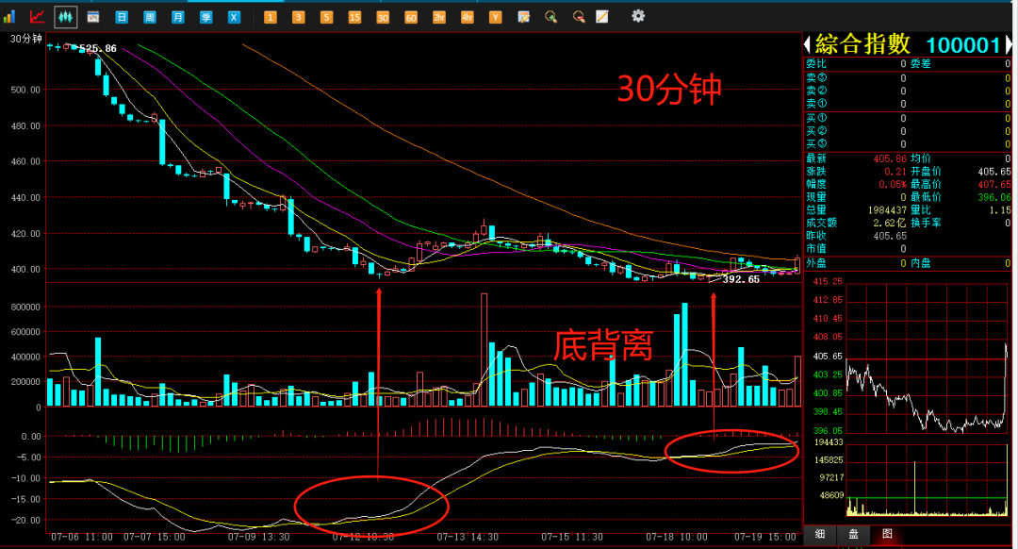The height and width of the screenshot is (549, 1018).
Task: Select the daily (日) period
Action: (x=122, y=18)
